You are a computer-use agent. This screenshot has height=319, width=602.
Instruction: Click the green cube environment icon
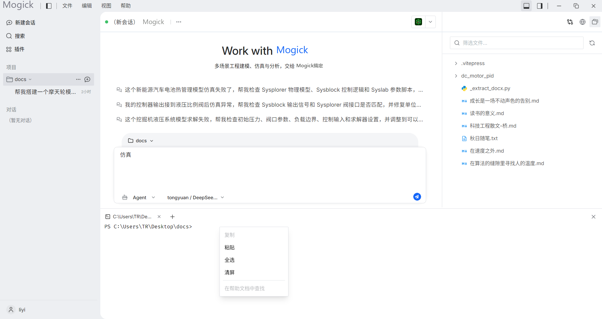tap(418, 22)
